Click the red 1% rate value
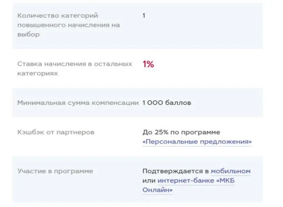 pyautogui.click(x=148, y=64)
